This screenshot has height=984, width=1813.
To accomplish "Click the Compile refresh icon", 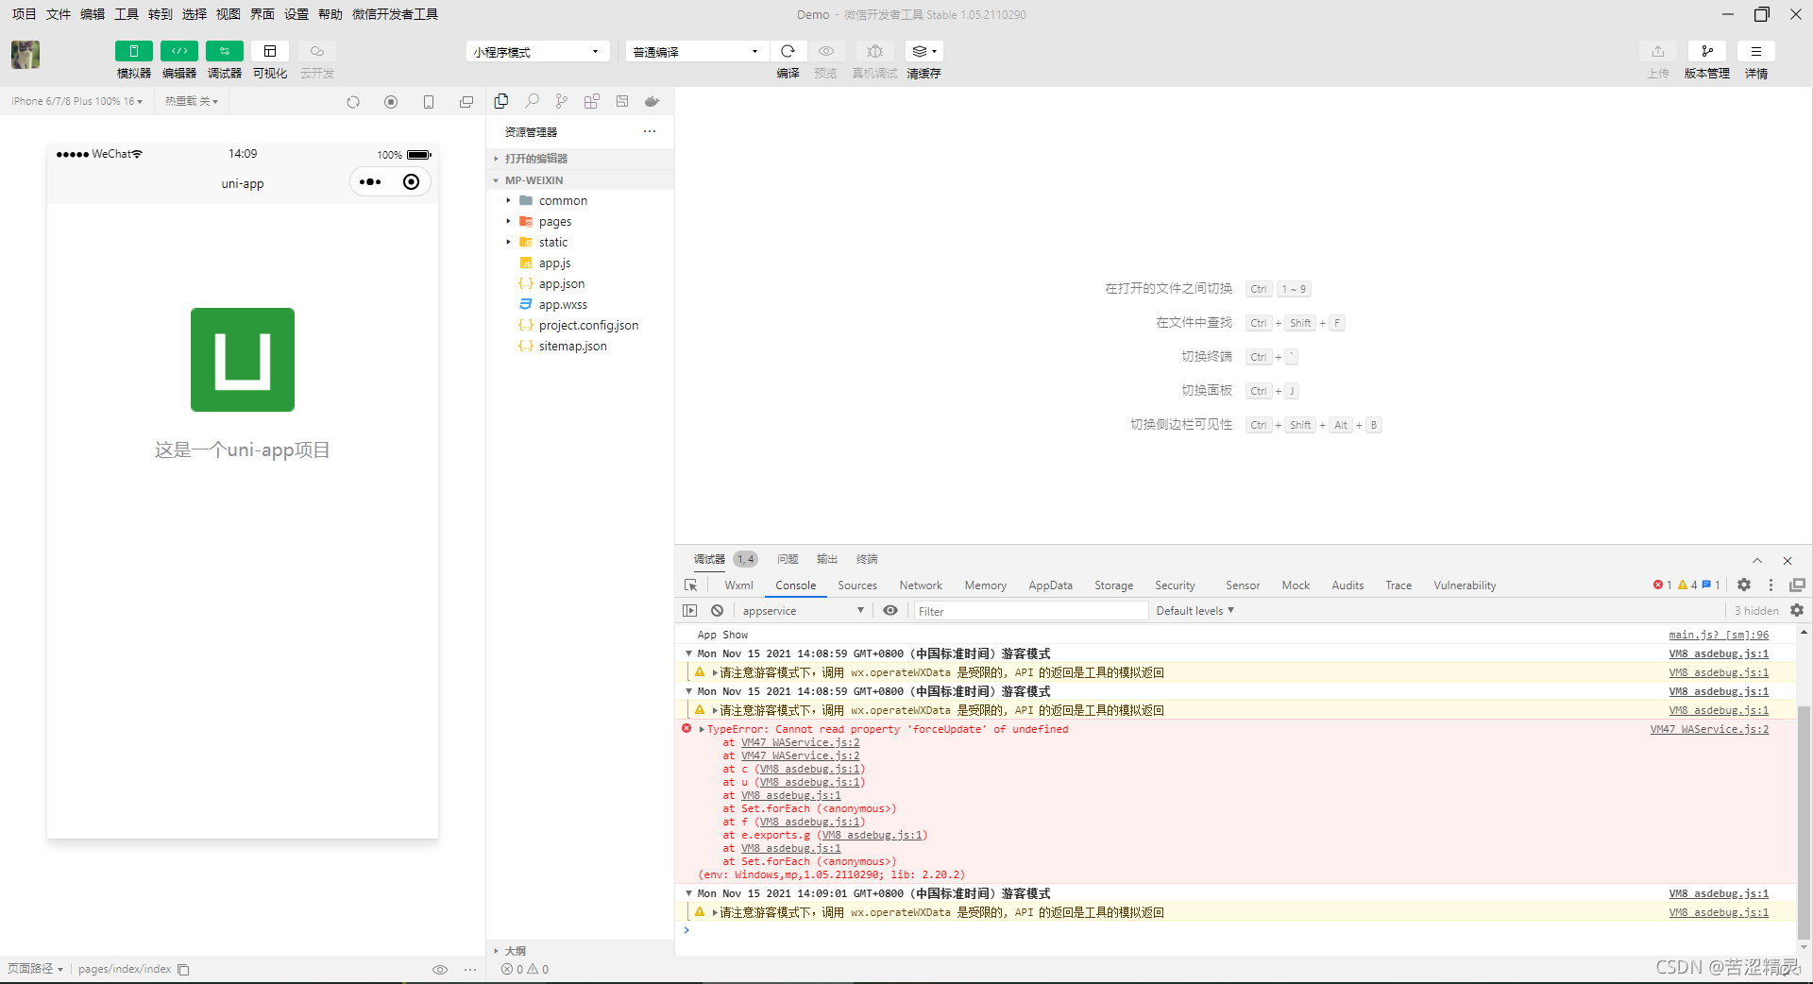I will 788,51.
